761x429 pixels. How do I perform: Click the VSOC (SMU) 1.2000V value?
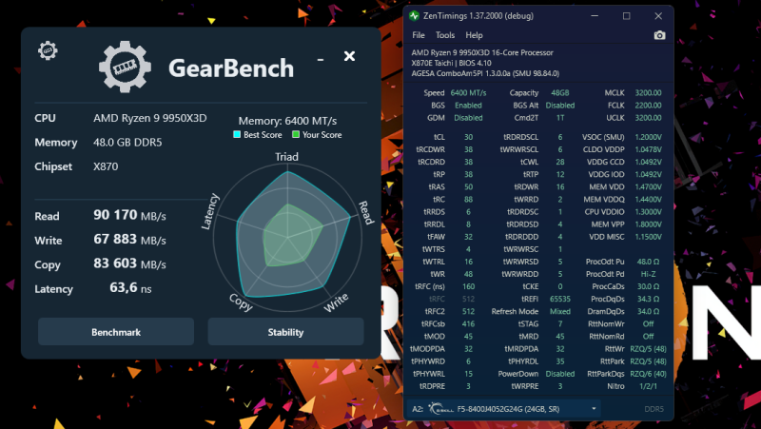(648, 137)
